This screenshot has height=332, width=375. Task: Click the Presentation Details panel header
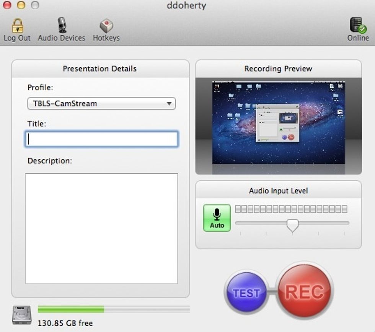(100, 69)
